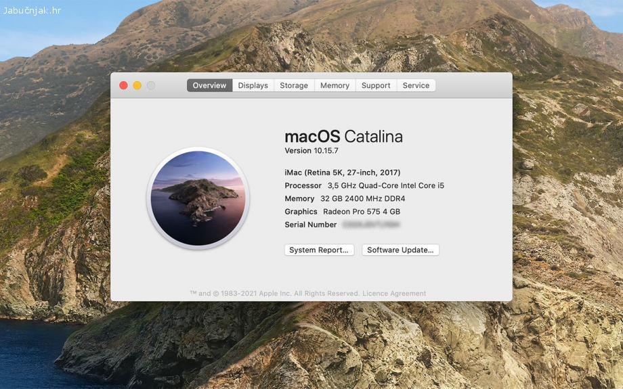Minimize window with the yellow button
Image resolution: width=623 pixels, height=389 pixels.
137,85
